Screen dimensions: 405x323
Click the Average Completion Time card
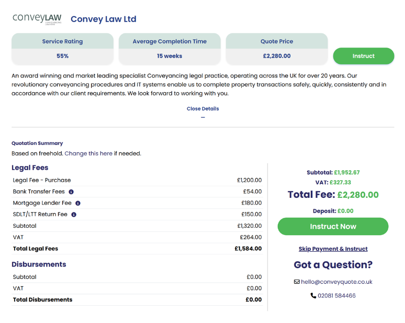coord(170,49)
